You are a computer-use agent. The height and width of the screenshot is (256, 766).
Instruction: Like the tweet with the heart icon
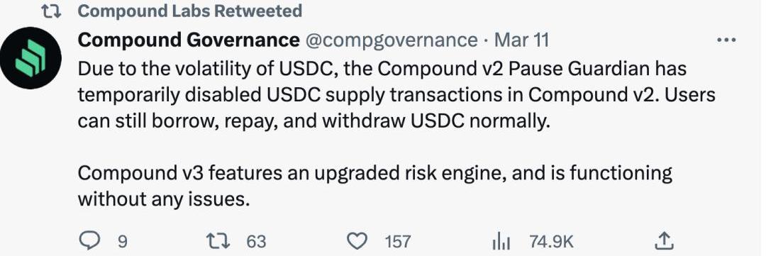[x=357, y=241]
